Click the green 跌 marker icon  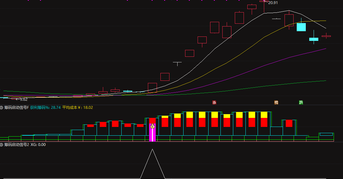coord(301,102)
